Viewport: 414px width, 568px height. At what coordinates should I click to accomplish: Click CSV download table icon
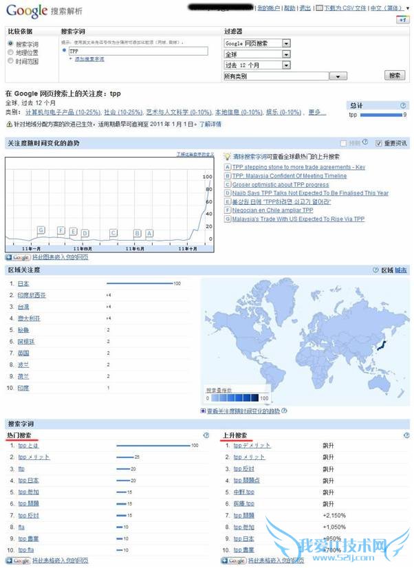(x=319, y=8)
